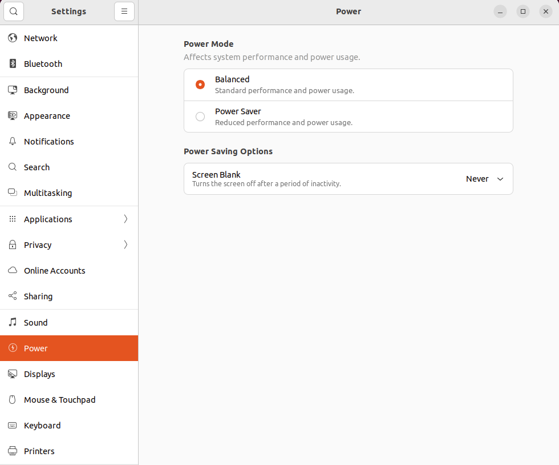Viewport: 559px width, 465px height.
Task: Open the hamburger menu in the titlebar
Action: 124,11
